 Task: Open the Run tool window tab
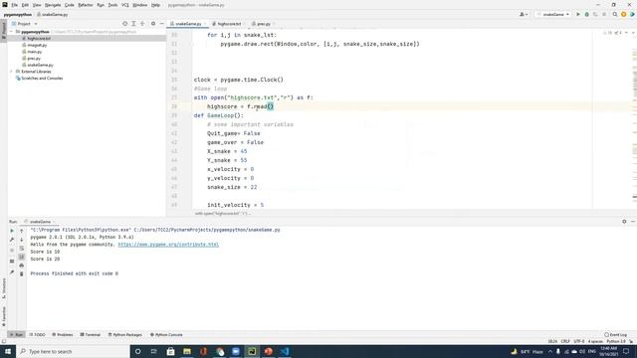click(x=16, y=335)
